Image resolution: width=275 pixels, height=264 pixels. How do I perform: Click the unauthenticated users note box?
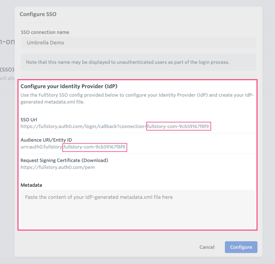[138, 62]
